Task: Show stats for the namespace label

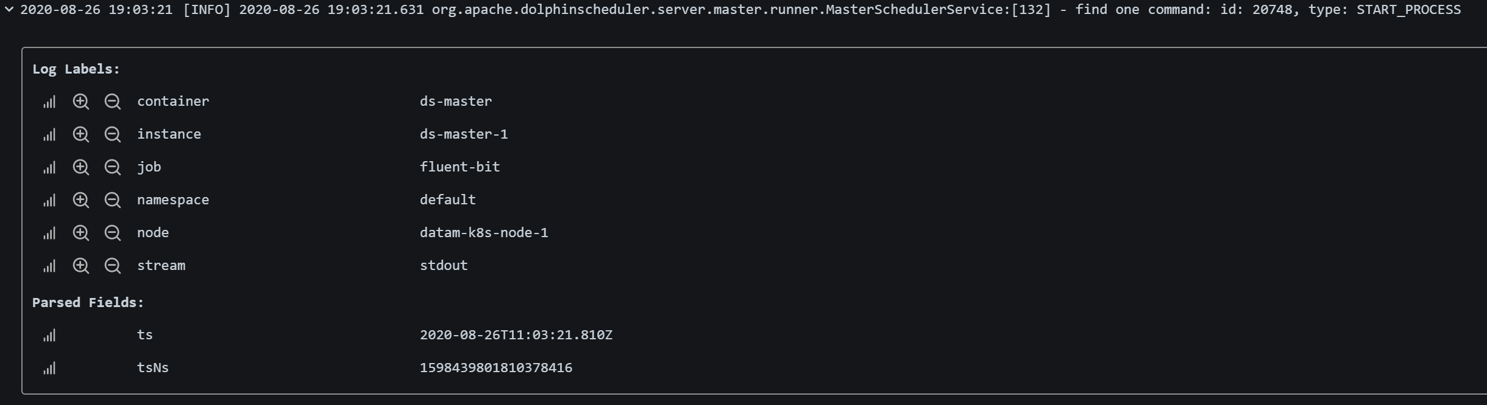Action: tap(49, 200)
